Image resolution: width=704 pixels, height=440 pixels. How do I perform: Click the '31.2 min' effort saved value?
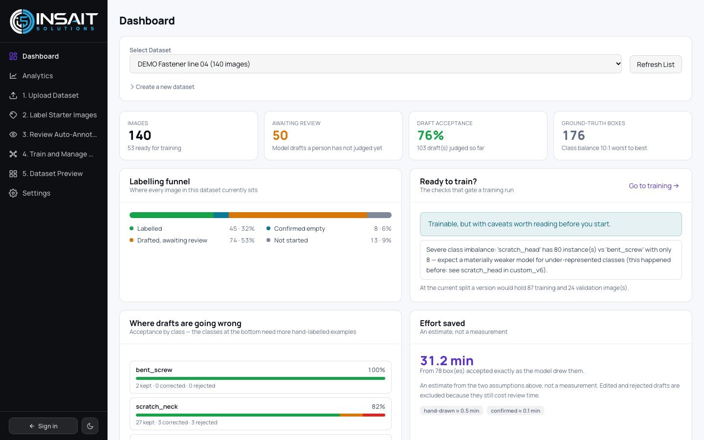coord(447,361)
